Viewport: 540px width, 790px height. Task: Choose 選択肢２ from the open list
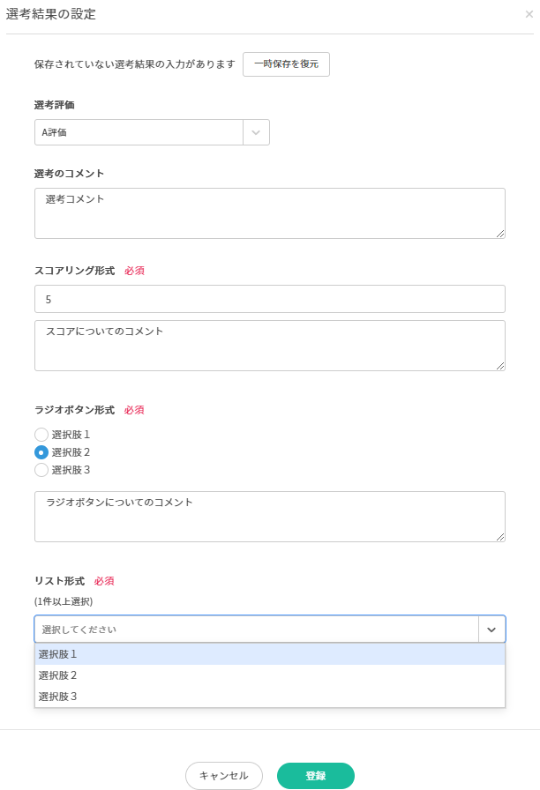click(x=269, y=675)
